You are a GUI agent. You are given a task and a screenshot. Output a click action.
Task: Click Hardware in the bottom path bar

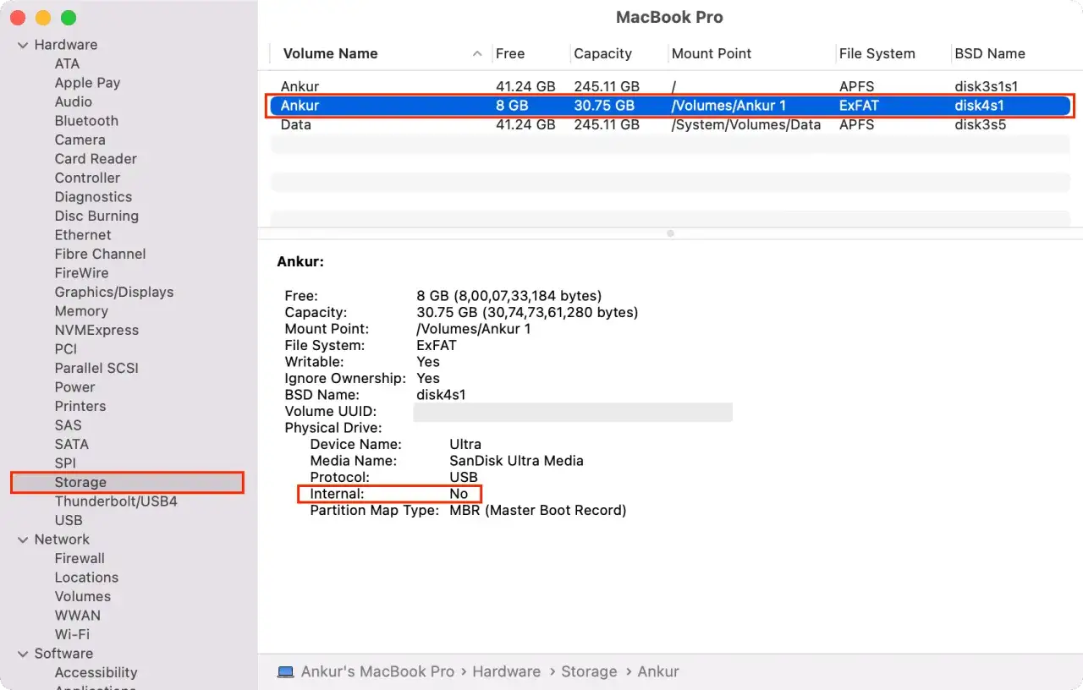coord(506,671)
